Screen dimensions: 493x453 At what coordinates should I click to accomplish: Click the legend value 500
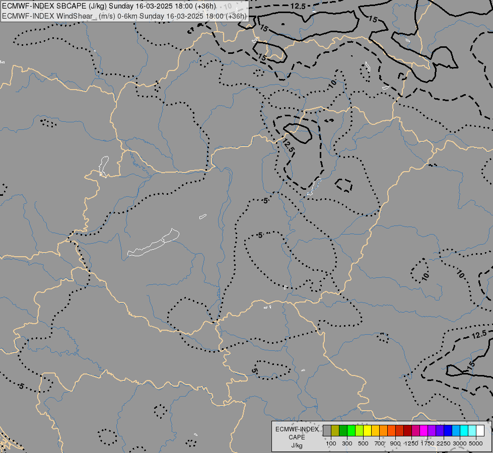(363, 443)
